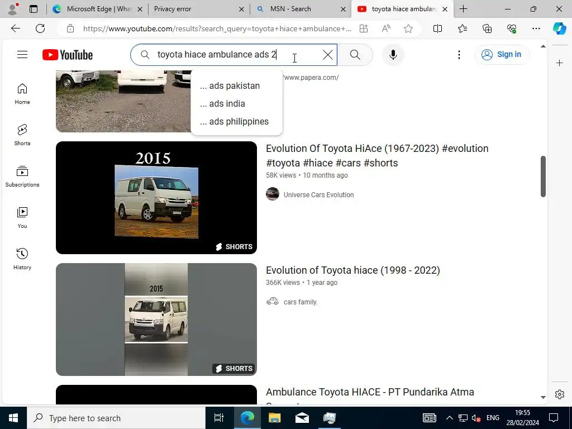Open Evolution Of Toyota HiAce (1967-2023) video title
The height and width of the screenshot is (429, 572).
pos(377,155)
